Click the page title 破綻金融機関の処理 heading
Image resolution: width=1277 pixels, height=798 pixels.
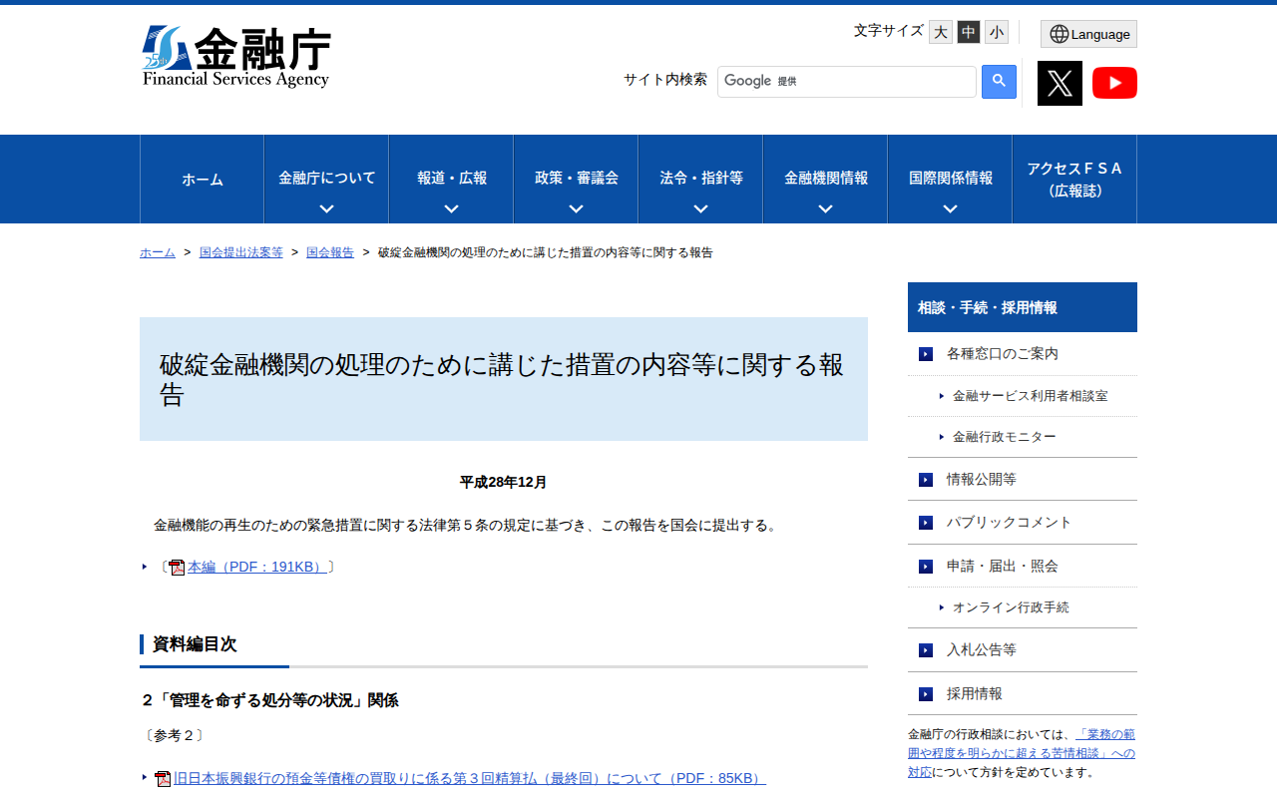click(x=504, y=379)
